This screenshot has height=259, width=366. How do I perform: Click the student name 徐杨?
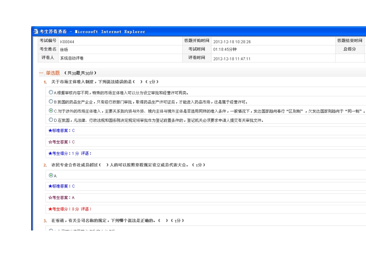[64, 50]
